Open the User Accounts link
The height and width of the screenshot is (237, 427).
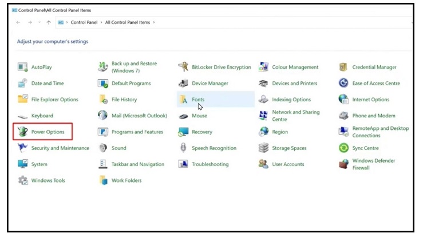[x=288, y=164]
